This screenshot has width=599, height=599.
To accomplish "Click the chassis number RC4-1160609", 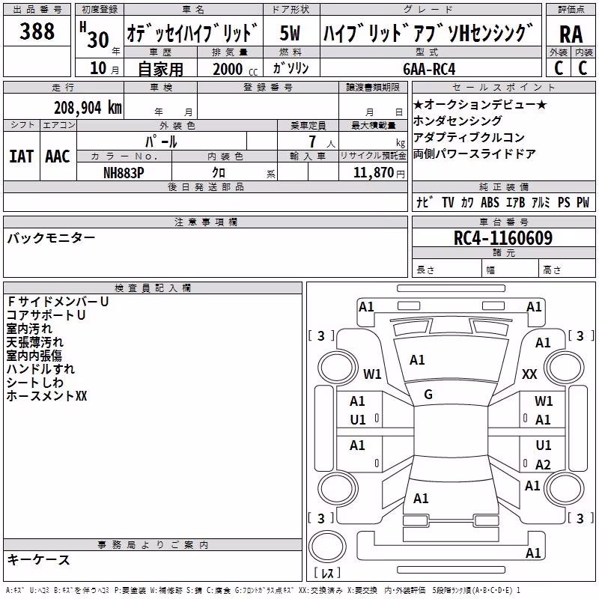I will coord(503,238).
